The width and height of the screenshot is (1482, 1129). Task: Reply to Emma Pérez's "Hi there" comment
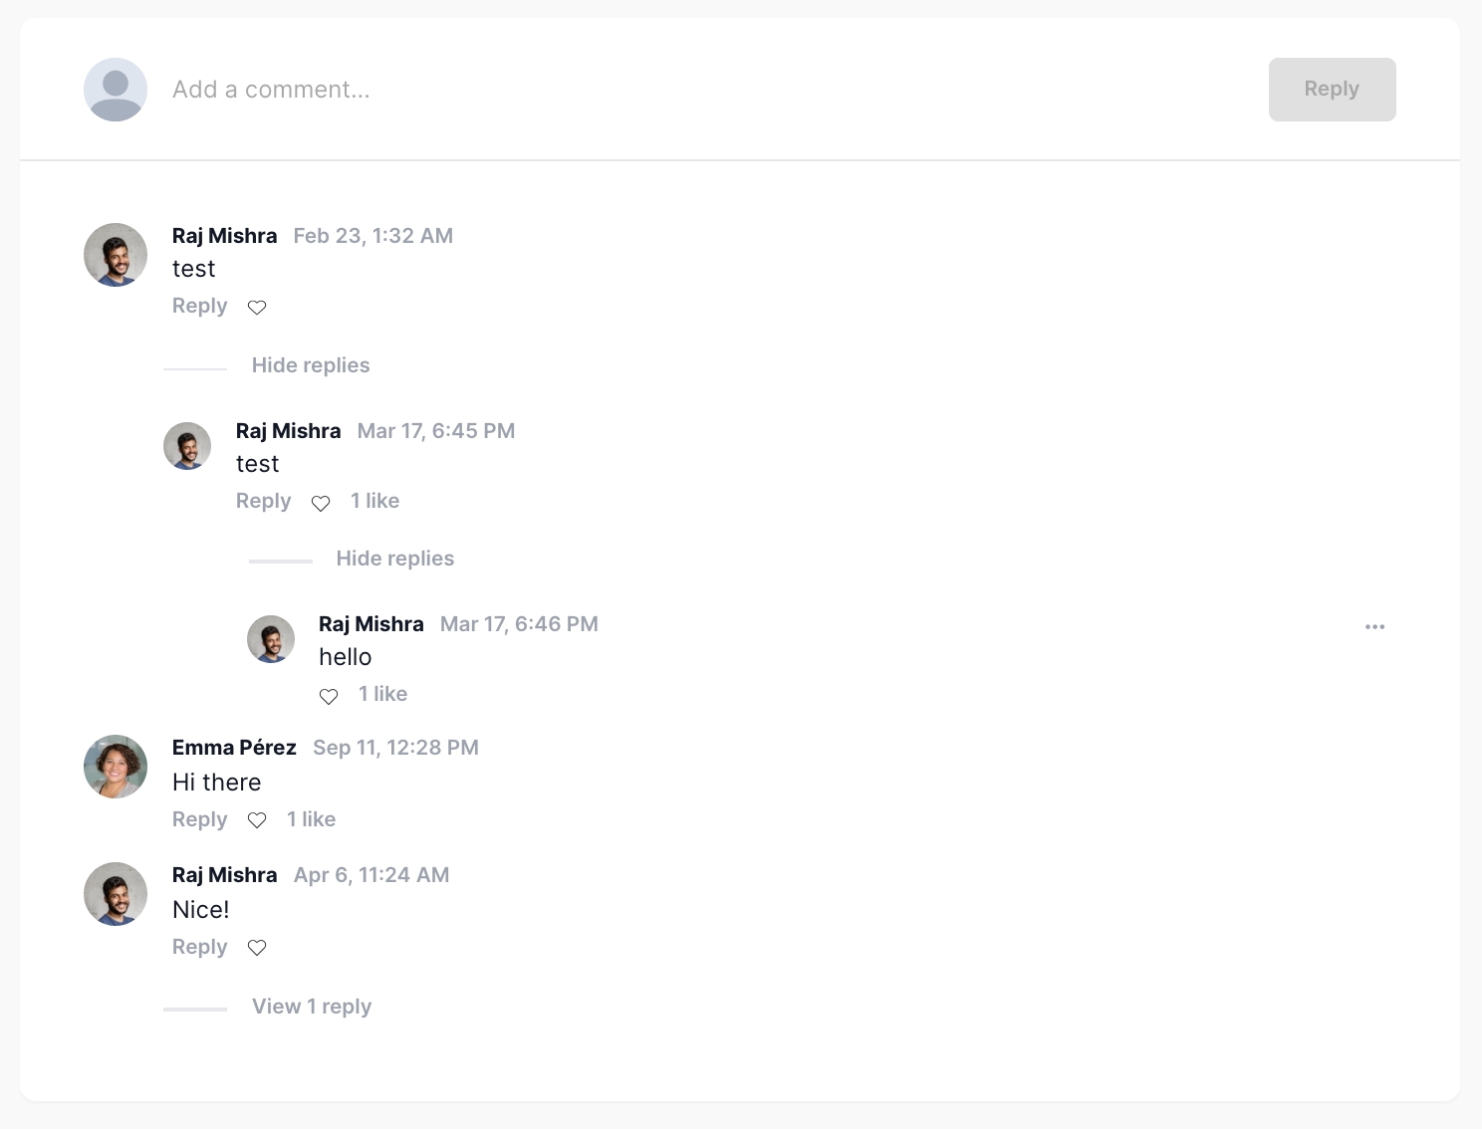pyautogui.click(x=199, y=819)
